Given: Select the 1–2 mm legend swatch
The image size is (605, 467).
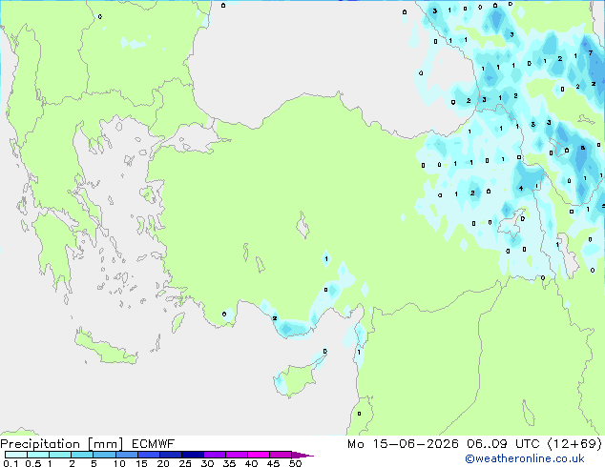Looking at the screenshot, I should [x=60, y=455].
